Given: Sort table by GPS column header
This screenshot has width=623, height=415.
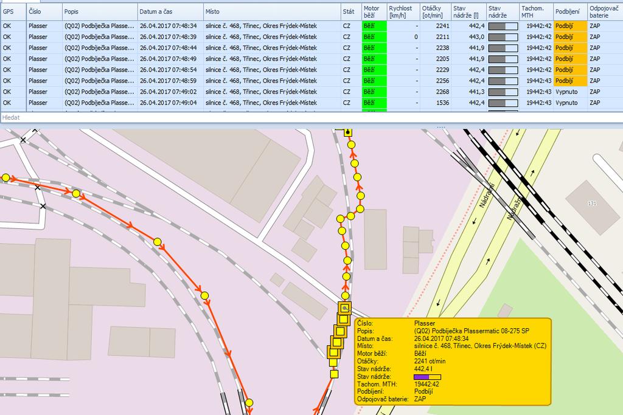Looking at the screenshot, I should [x=13, y=12].
